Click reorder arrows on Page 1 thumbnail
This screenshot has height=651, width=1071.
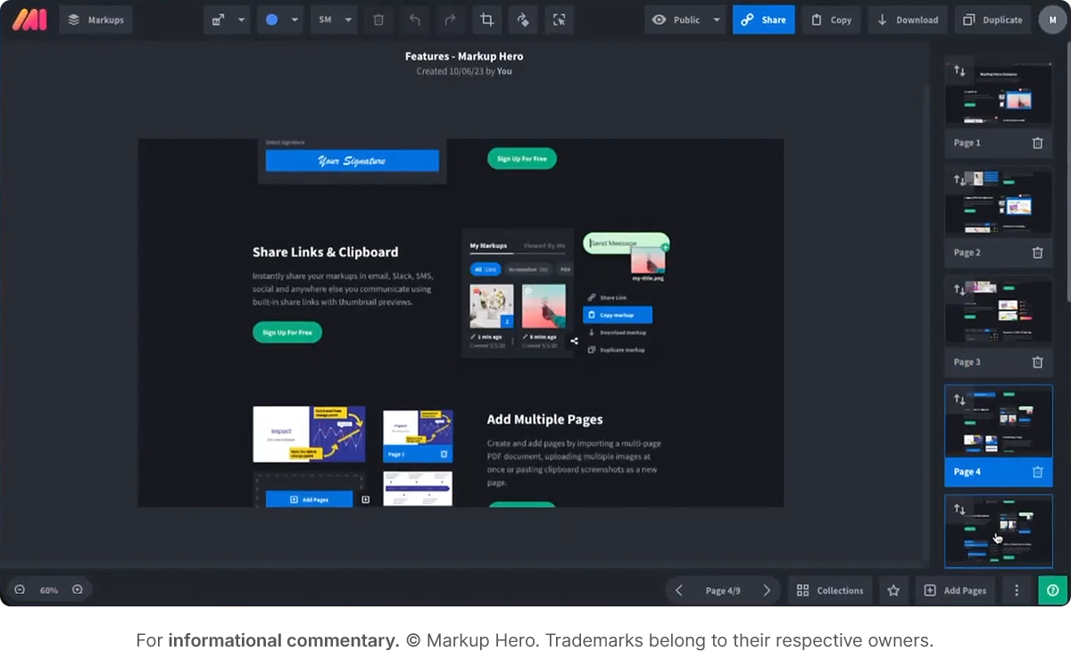pos(959,71)
